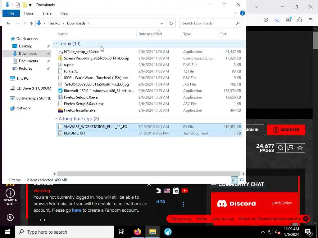The image size is (318, 238).
Task: Open the Share ribbon tab
Action: point(47,13)
